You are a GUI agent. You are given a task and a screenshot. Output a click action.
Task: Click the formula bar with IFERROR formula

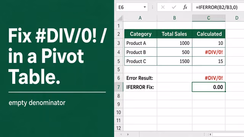[218, 7]
